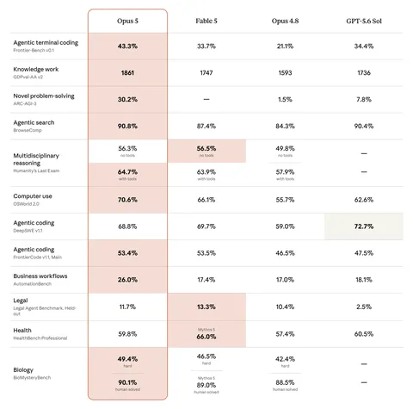
Task: Click the Opus 5 column header
Action: pos(127,21)
